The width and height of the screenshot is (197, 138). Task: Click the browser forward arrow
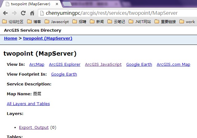tap(14, 13)
